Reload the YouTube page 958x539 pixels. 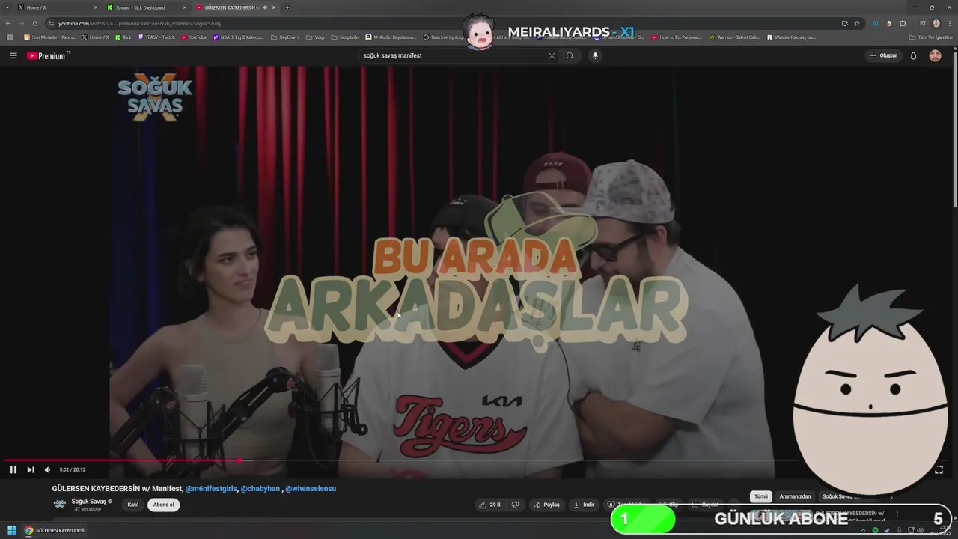[35, 23]
